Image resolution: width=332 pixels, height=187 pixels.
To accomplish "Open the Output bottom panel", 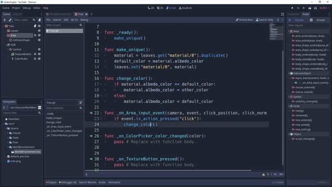I will coord(51,182).
